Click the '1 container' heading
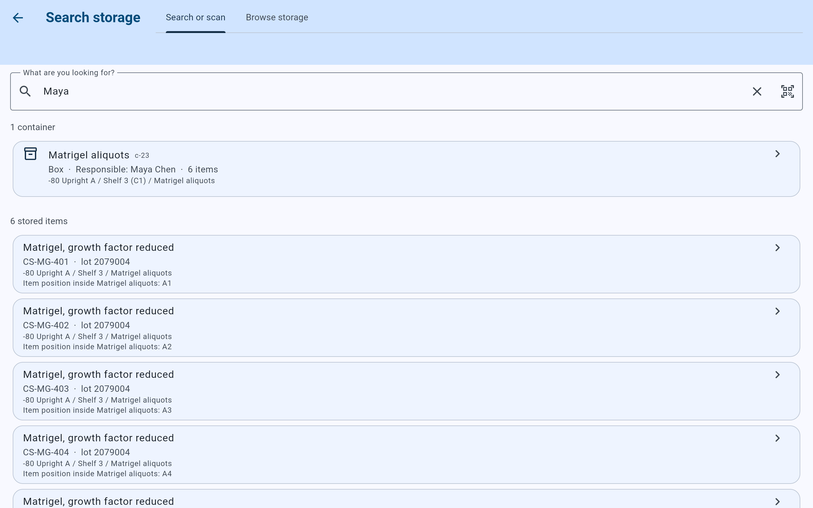 pos(33,127)
